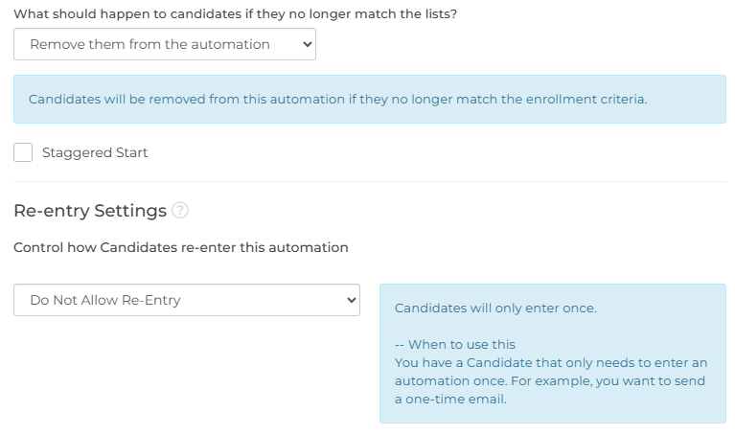Open the 'Remove them from the automation' dropdown
Image resolution: width=735 pixels, height=435 pixels.
165,44
